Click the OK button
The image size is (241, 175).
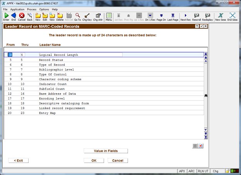94,160
